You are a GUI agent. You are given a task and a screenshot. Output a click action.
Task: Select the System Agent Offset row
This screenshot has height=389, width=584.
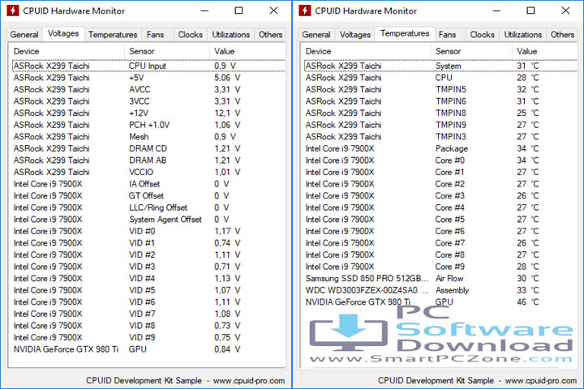[148, 220]
